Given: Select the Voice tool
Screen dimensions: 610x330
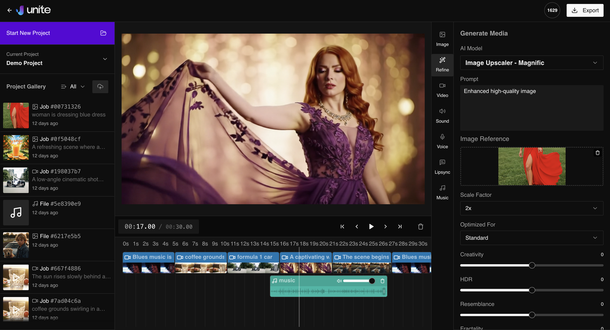Looking at the screenshot, I should 442,141.
